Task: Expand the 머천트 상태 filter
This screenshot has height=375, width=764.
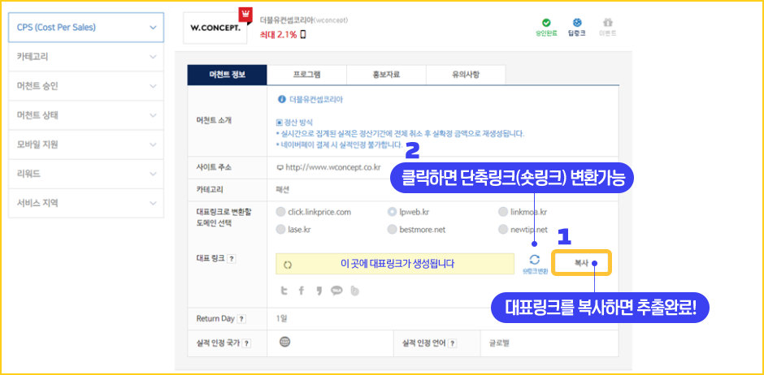Action: click(86, 115)
